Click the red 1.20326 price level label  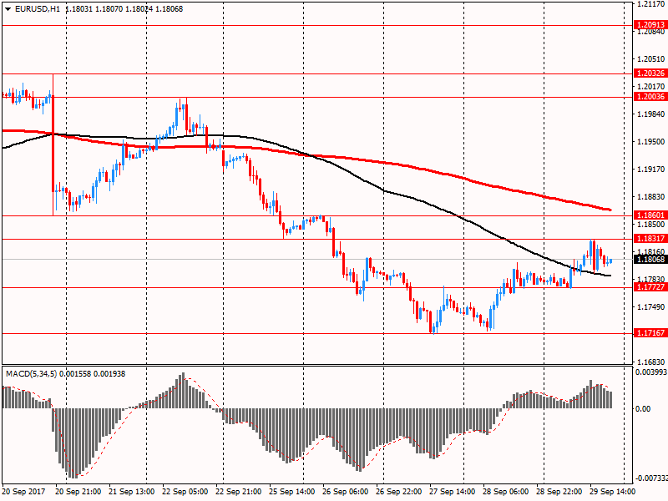[x=650, y=73]
